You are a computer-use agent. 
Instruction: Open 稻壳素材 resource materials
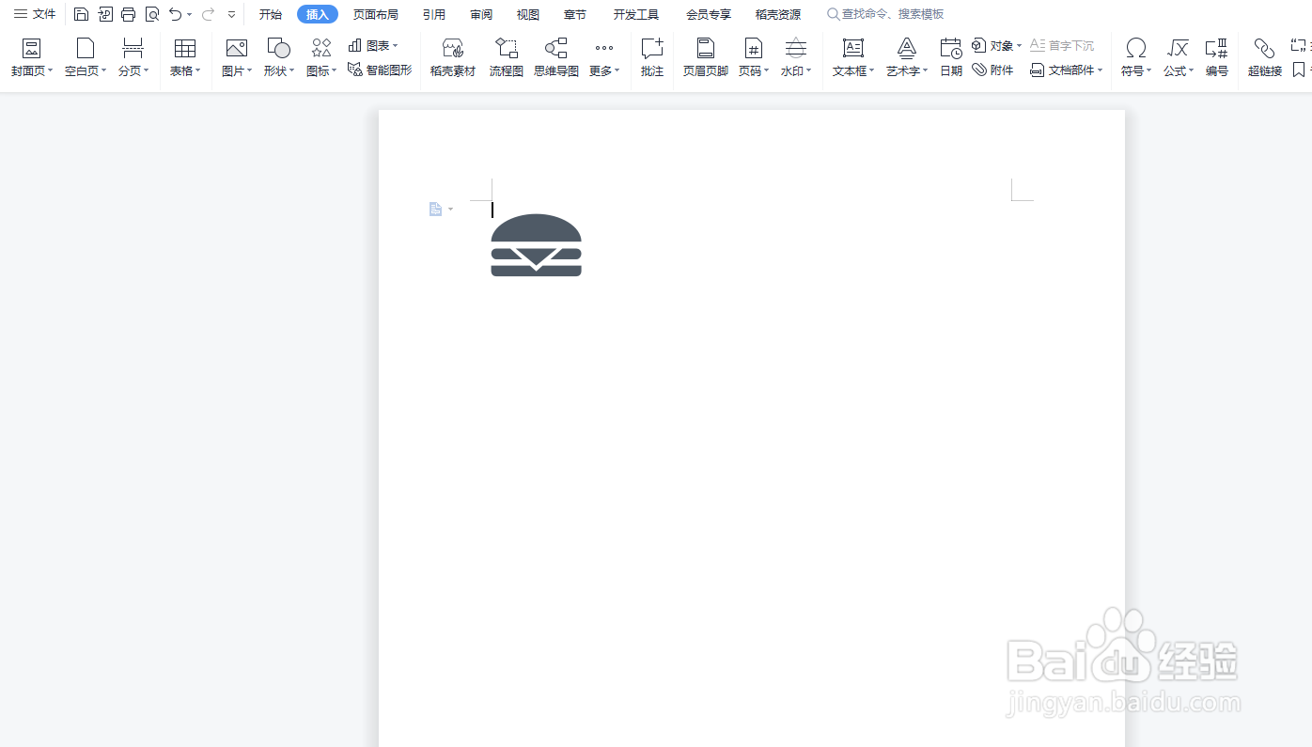[x=452, y=56]
